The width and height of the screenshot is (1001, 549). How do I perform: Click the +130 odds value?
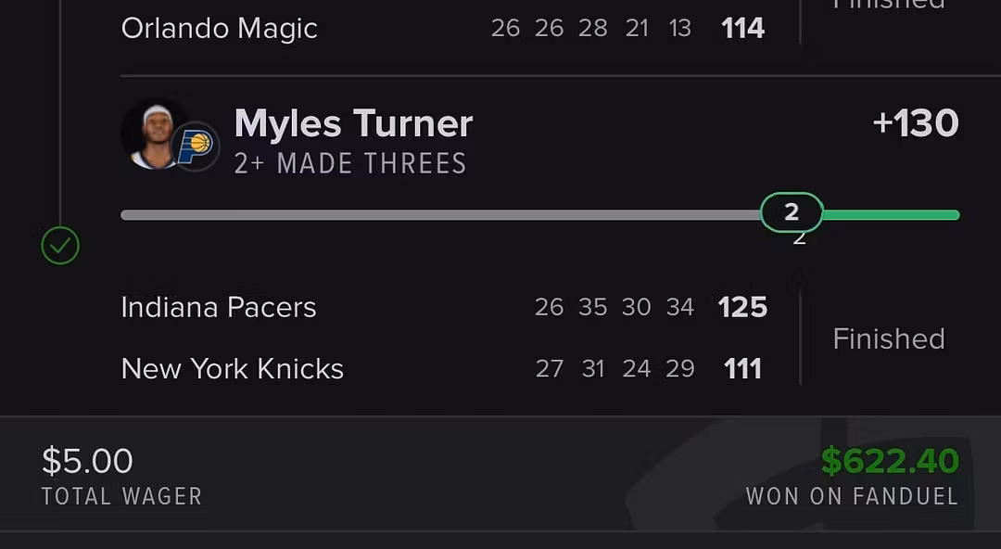pyautogui.click(x=916, y=123)
